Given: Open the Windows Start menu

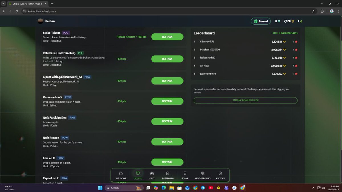Looking at the screenshot, I should [100, 188].
